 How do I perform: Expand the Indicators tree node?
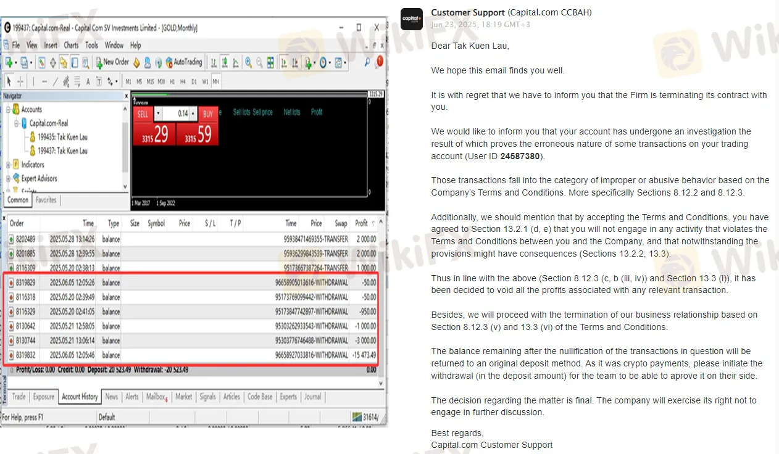tap(8, 165)
